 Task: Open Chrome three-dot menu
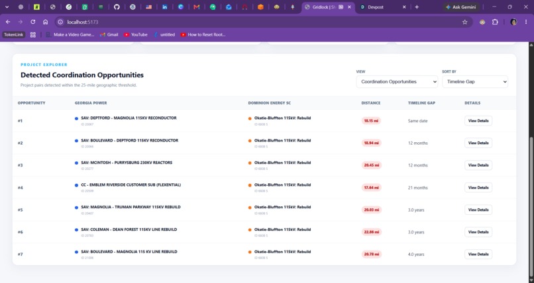(526, 22)
